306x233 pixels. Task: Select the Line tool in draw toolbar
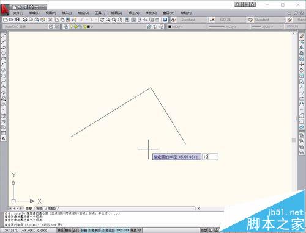coord(4,36)
